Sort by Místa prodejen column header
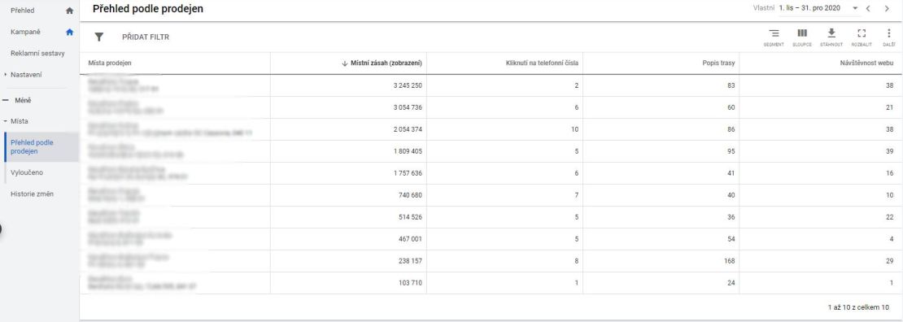This screenshot has height=322, width=903. click(x=110, y=63)
